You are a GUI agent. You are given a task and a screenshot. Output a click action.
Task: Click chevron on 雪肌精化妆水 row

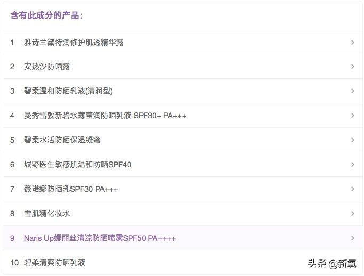click(353, 214)
